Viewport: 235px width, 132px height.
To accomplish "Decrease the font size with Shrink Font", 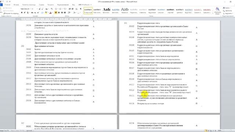I will 43,9.
